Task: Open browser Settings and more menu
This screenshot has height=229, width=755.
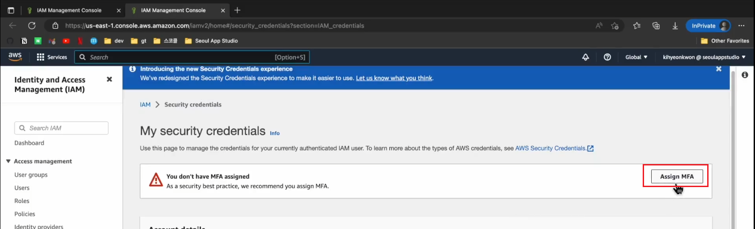Action: [x=741, y=26]
